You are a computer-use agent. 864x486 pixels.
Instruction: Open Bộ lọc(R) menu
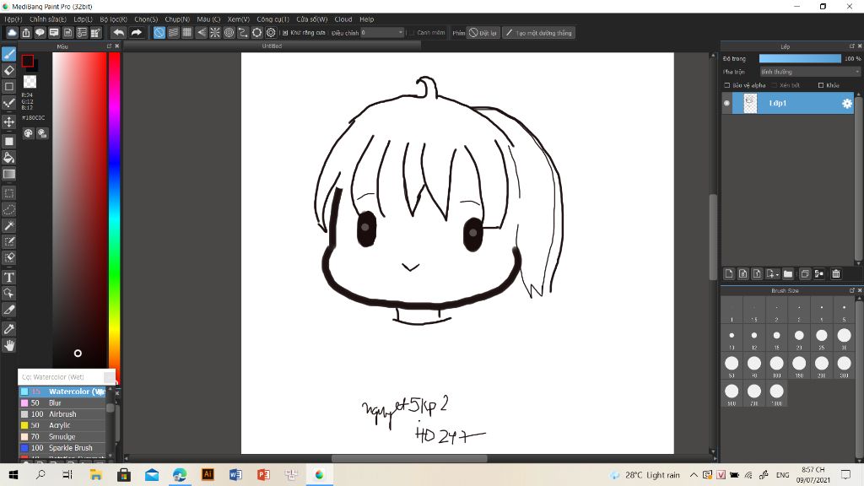click(114, 19)
